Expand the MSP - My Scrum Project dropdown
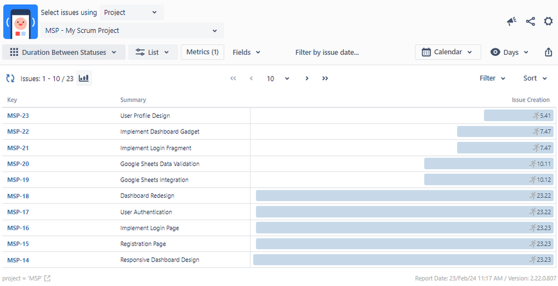 click(133, 31)
